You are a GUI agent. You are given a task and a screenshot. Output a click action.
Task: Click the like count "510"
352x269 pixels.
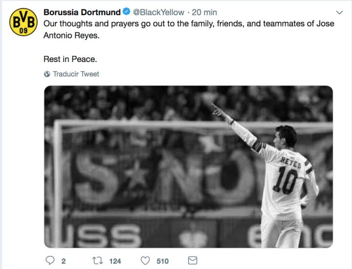point(162,261)
